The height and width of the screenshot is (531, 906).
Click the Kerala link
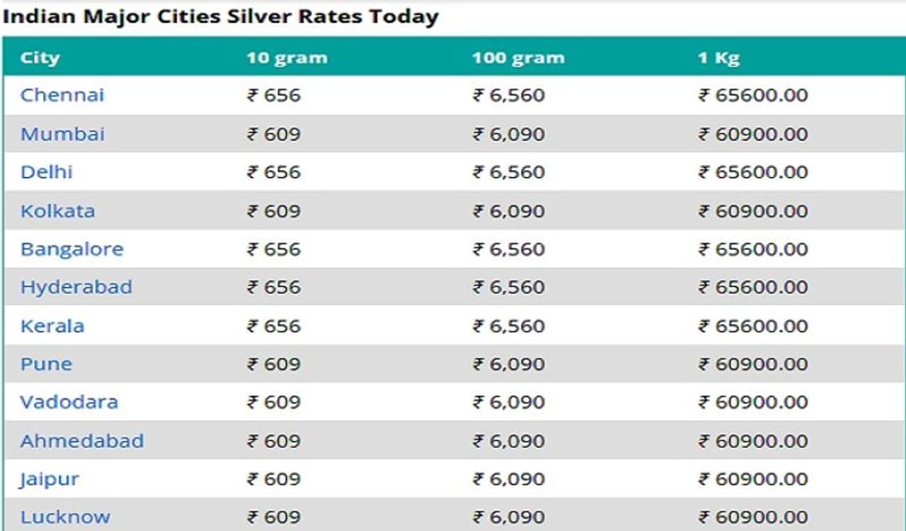coord(52,326)
